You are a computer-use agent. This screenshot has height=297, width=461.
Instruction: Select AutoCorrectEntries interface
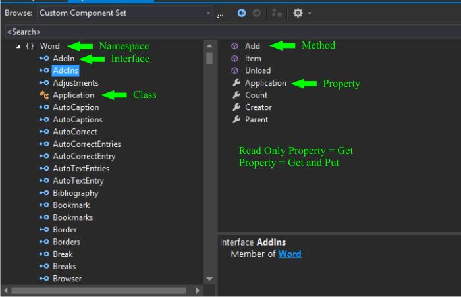(x=87, y=144)
